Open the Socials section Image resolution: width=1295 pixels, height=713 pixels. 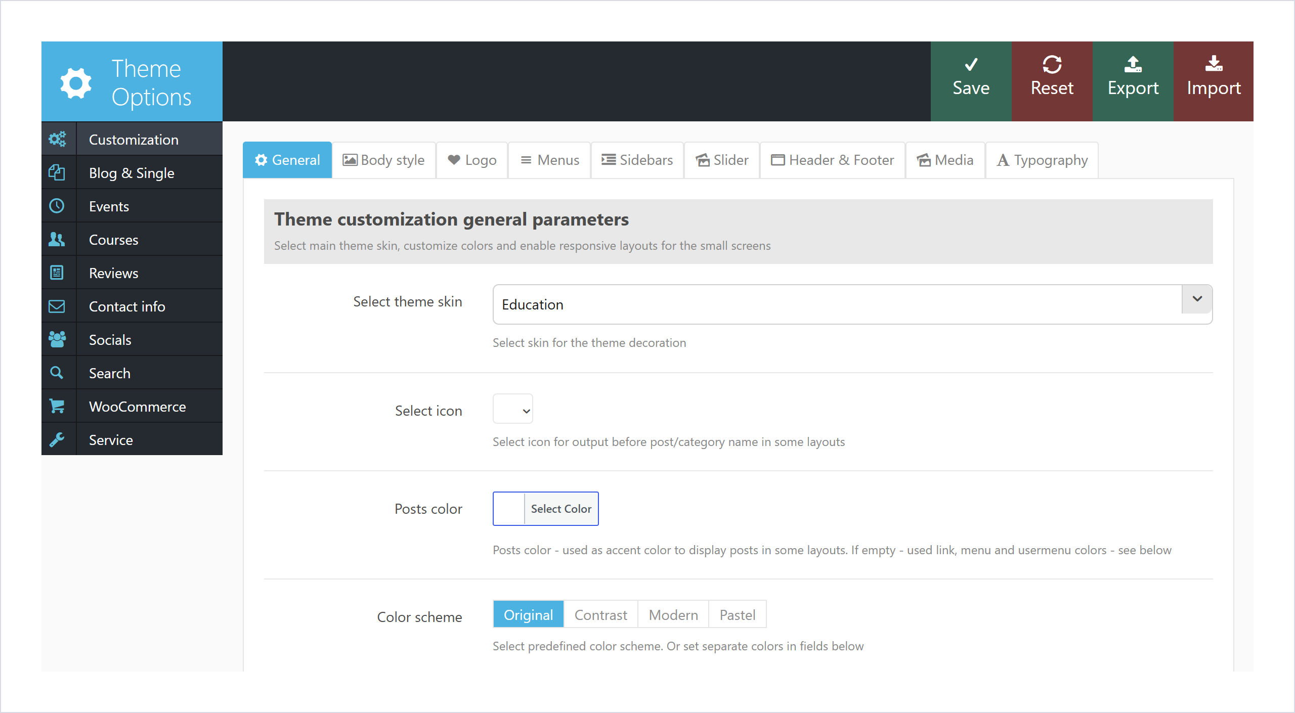click(132, 339)
